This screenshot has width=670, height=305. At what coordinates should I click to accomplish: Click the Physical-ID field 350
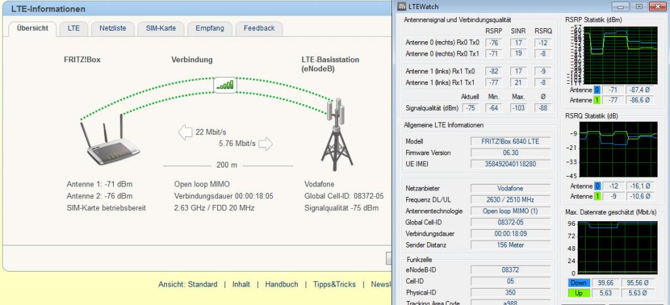coord(510,293)
